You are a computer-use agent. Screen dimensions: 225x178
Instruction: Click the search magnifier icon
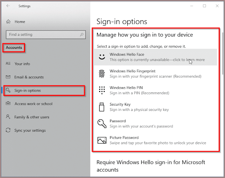tap(82, 34)
